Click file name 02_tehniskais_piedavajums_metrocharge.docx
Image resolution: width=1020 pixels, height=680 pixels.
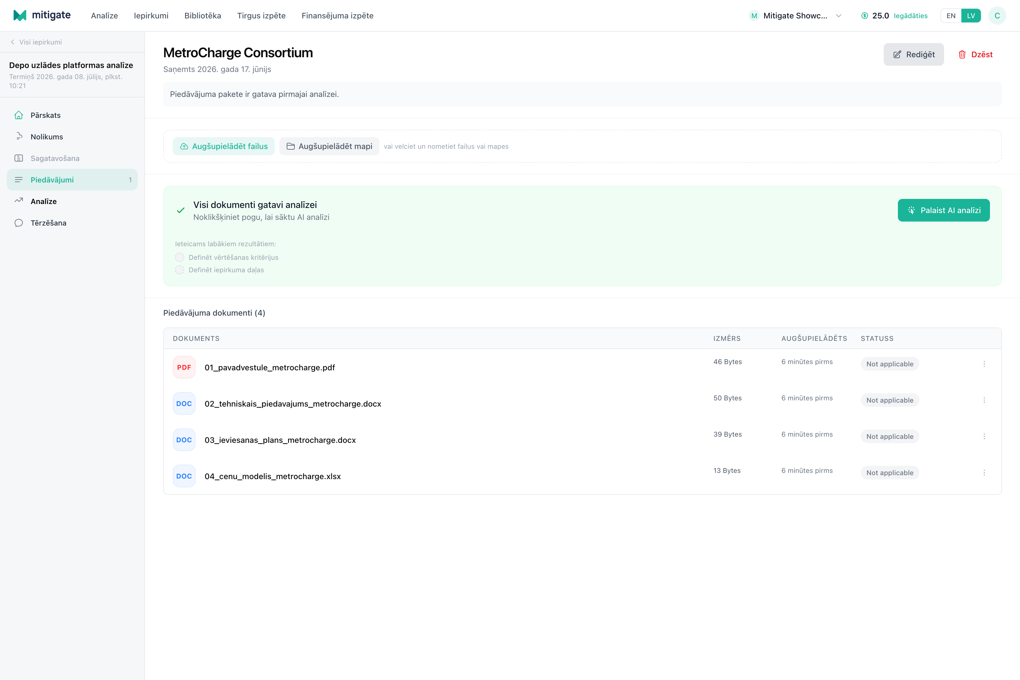coord(293,404)
